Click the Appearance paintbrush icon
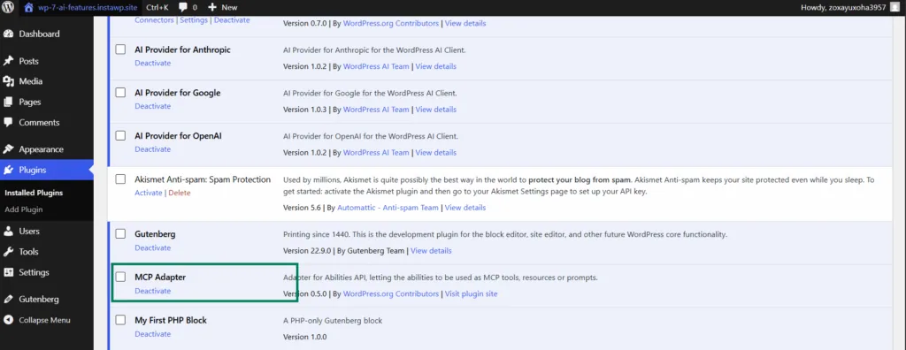This screenshot has height=350, width=906. 9,149
